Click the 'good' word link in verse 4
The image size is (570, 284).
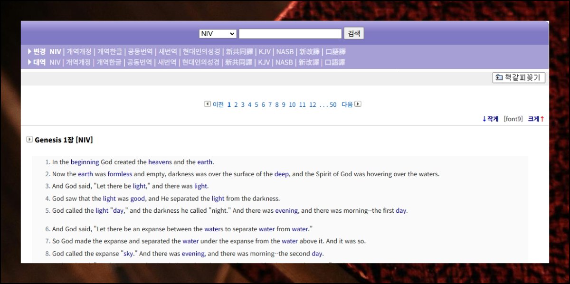138,199
